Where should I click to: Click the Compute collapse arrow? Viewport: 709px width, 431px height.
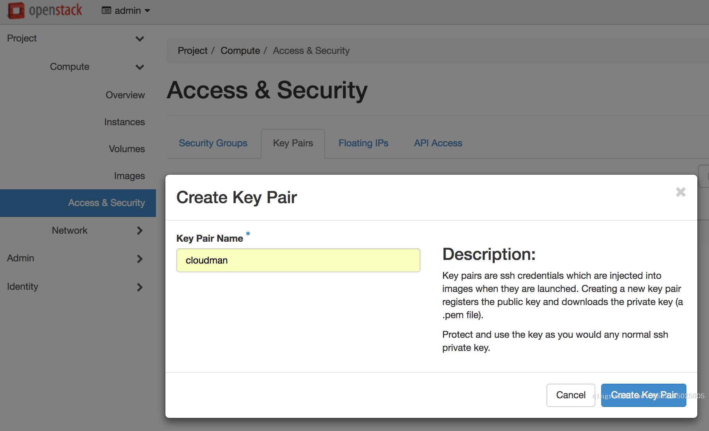pyautogui.click(x=140, y=66)
